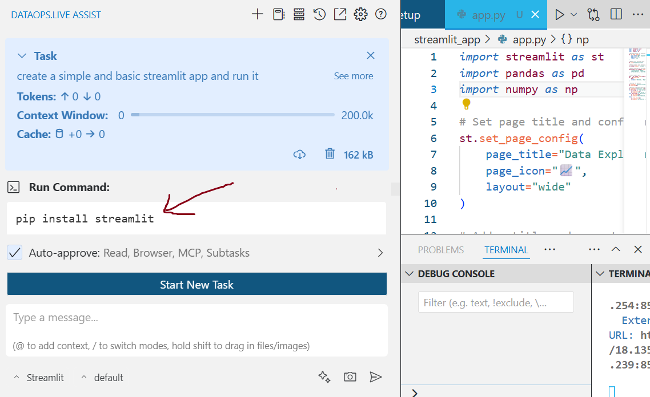Click the layout="wide" code text
The height and width of the screenshot is (397, 650).
point(528,187)
